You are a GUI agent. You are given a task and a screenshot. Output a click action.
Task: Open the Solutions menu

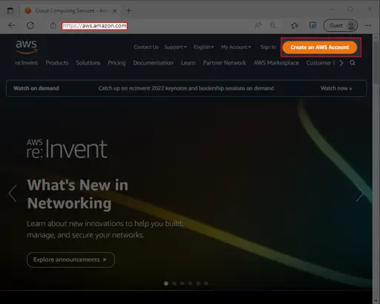click(x=88, y=63)
